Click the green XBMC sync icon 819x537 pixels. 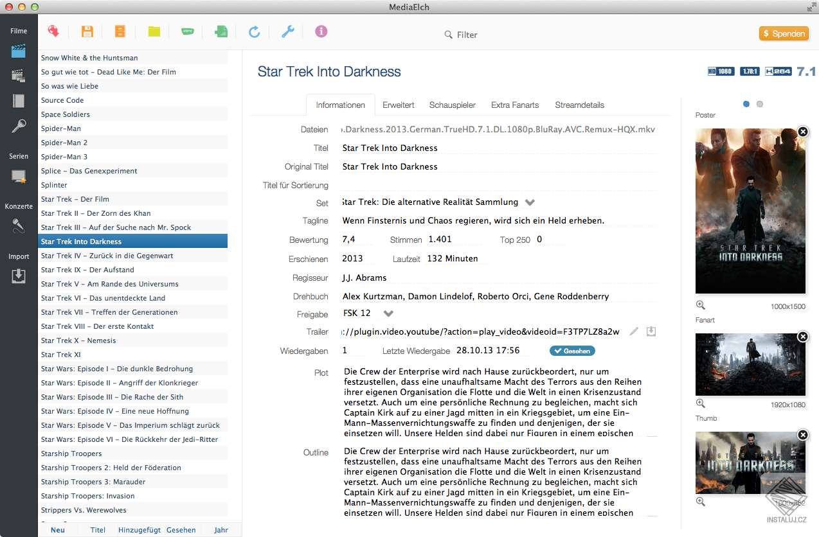coord(188,31)
